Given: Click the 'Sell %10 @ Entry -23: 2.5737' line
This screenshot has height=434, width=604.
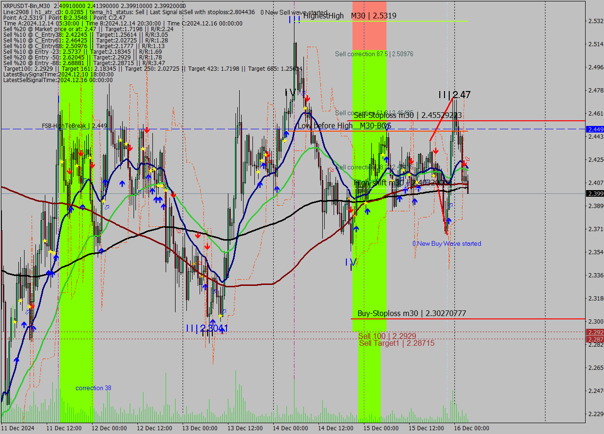Looking at the screenshot, I should (x=82, y=51).
